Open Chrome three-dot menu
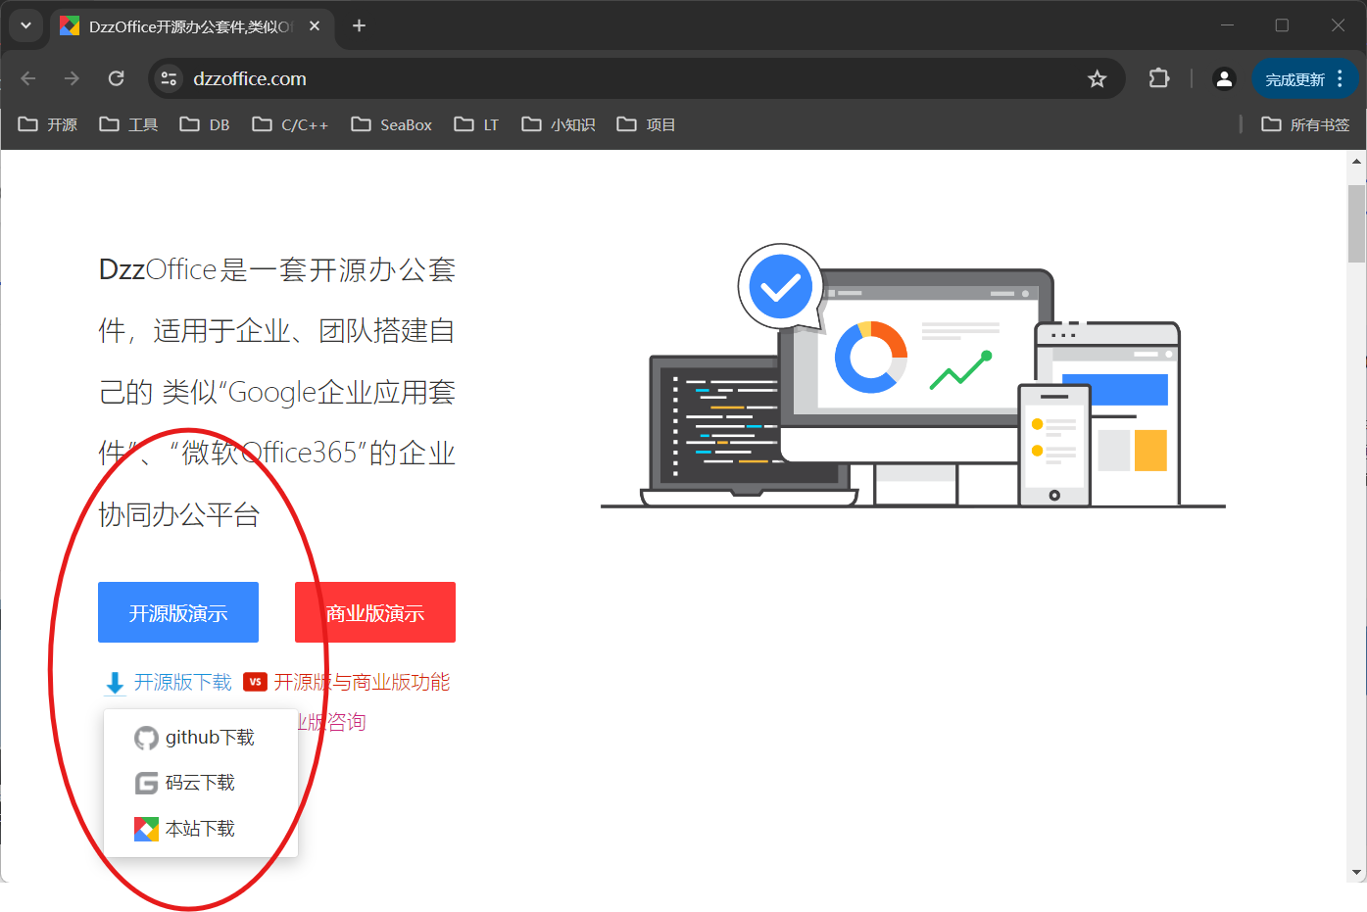Viewport: 1367px width, 912px height. [x=1340, y=78]
